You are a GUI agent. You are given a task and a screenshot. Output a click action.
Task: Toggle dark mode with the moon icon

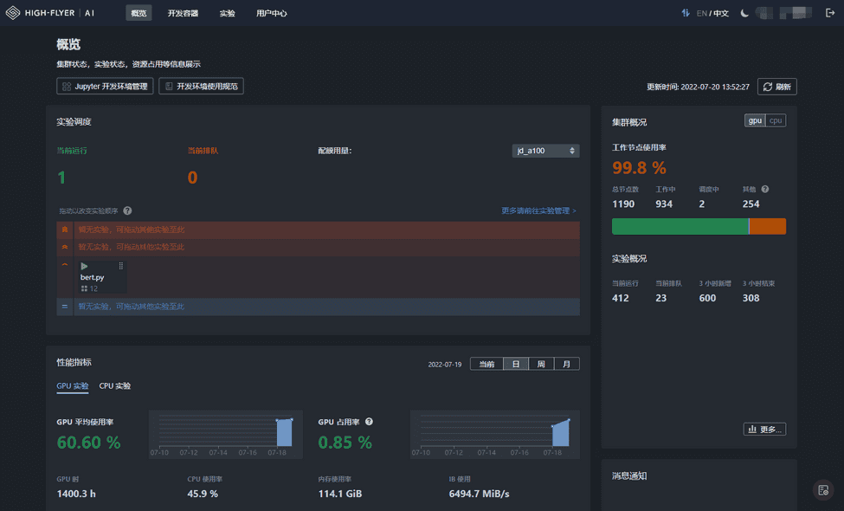pos(744,13)
